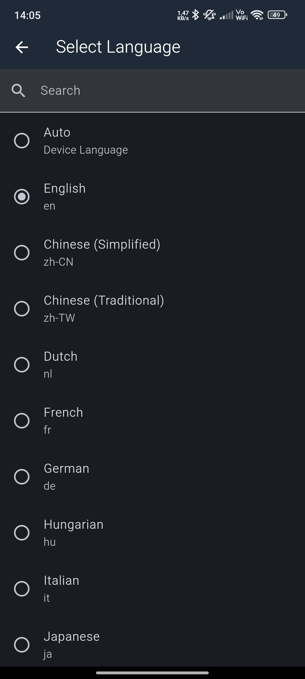This screenshot has width=305, height=679.
Task: Tap the search magnifier icon
Action: coord(18,91)
